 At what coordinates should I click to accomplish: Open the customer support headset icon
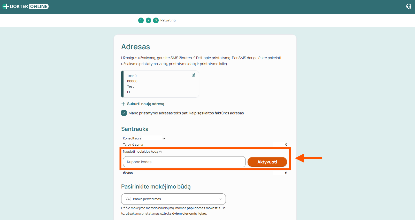[x=409, y=6]
